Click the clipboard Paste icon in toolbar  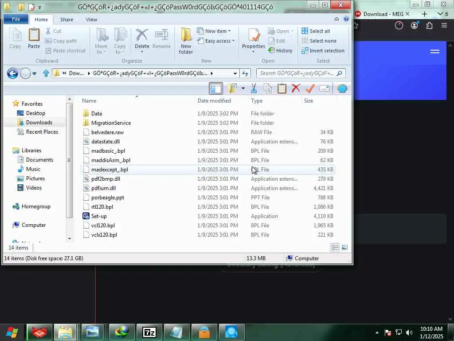(x=282, y=89)
